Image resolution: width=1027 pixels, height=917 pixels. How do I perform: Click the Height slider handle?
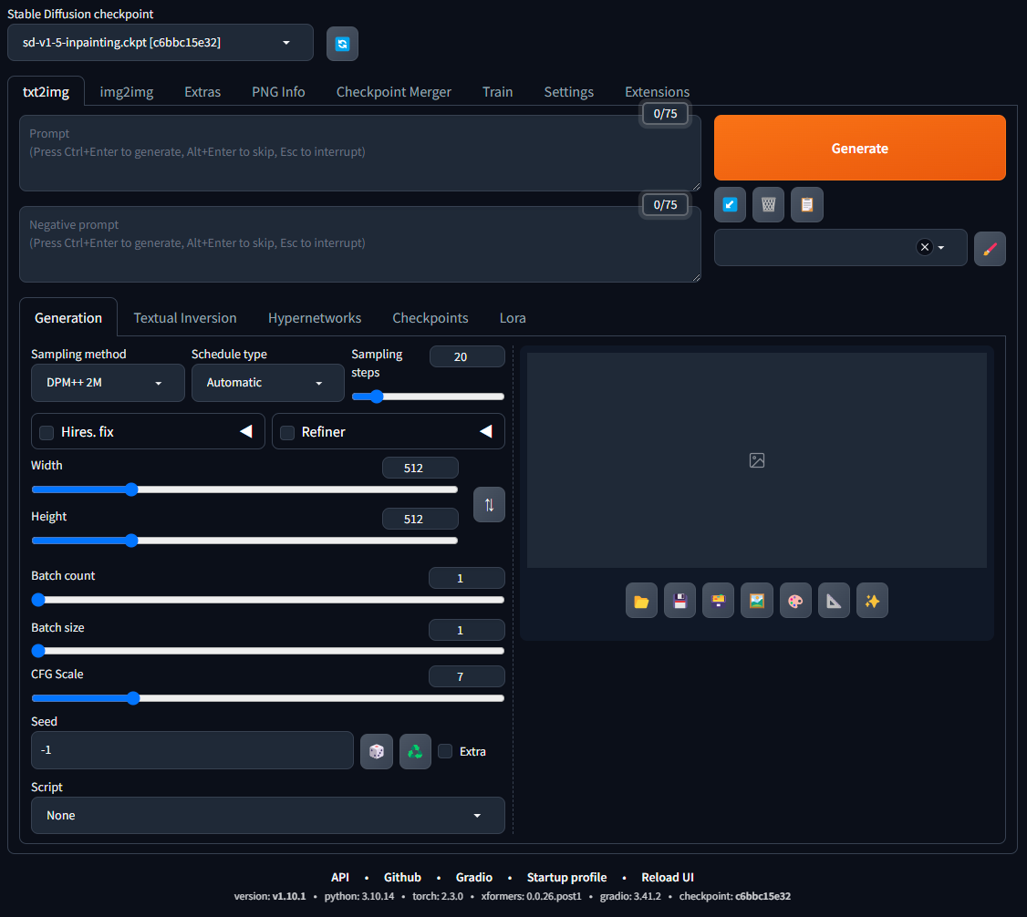[131, 541]
